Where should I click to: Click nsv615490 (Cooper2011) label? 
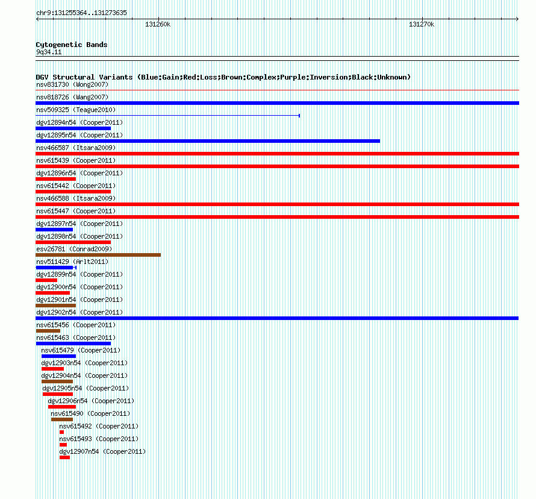pos(90,413)
